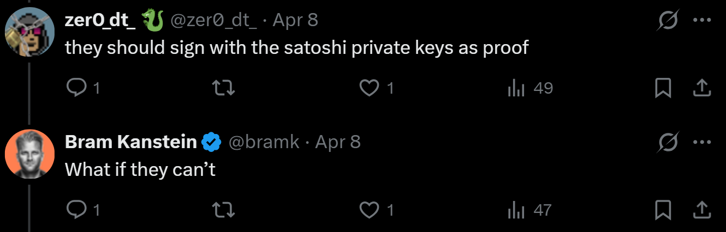Open more options on Bram Kanstein's tweet
The width and height of the screenshot is (726, 232).
coord(701,143)
